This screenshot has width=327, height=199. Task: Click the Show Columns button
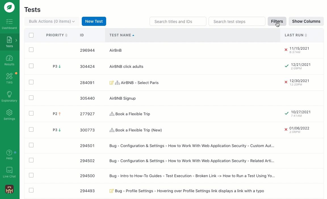[306, 21]
